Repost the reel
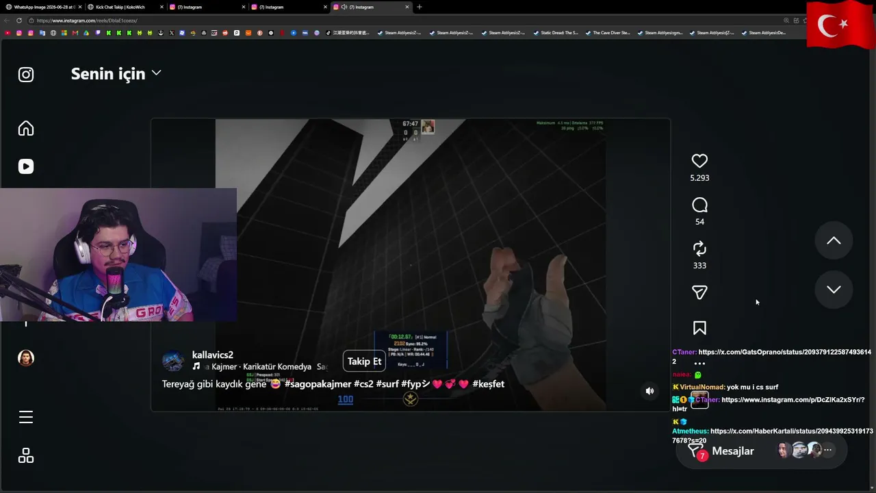Image resolution: width=876 pixels, height=493 pixels. coord(699,249)
